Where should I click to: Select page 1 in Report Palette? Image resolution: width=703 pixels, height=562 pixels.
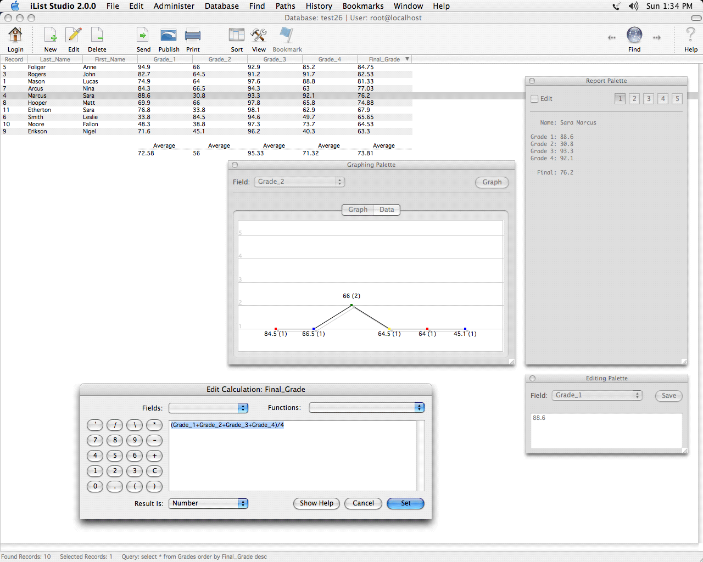tap(620, 99)
